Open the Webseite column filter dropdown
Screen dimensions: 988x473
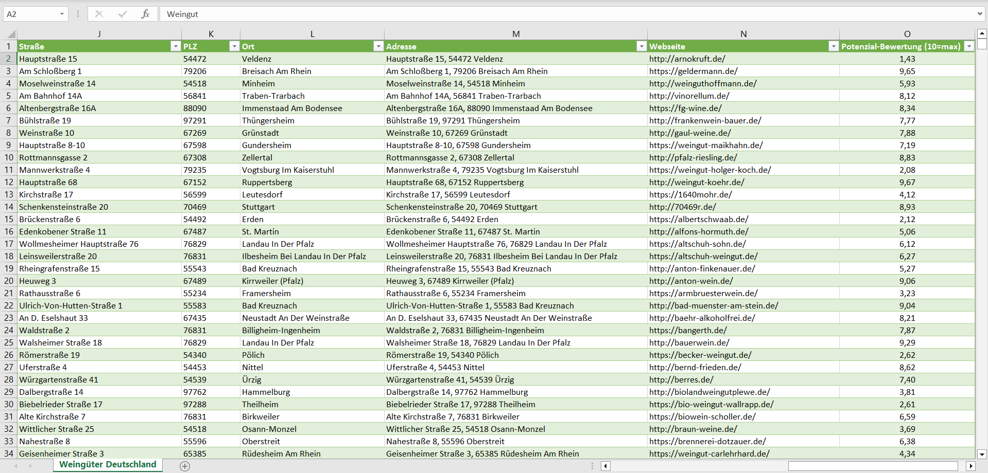[x=833, y=46]
